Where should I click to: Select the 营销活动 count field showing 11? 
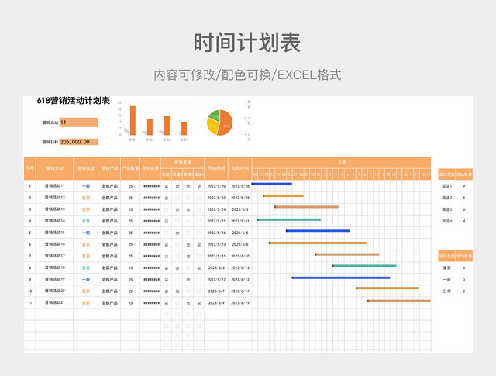(79, 122)
